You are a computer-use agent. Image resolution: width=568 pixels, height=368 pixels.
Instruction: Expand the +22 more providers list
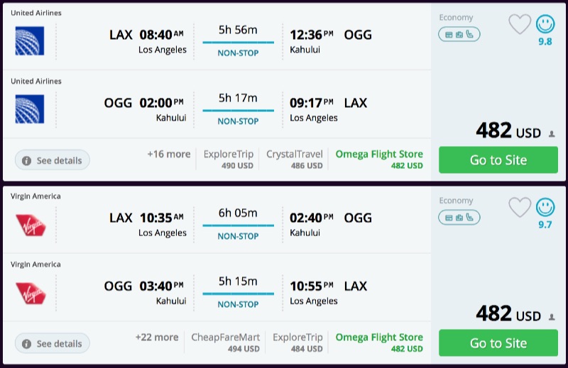tap(157, 337)
